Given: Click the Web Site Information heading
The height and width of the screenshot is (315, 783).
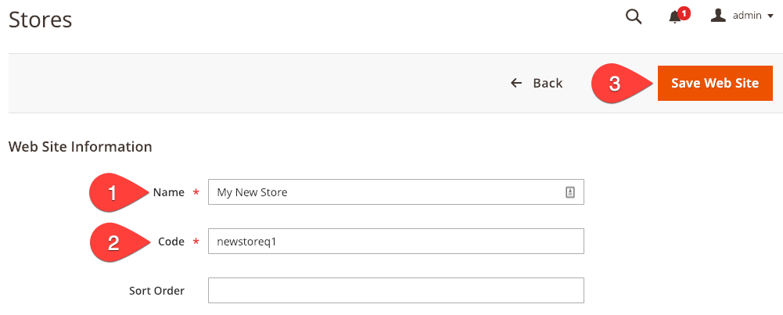Looking at the screenshot, I should tap(80, 146).
